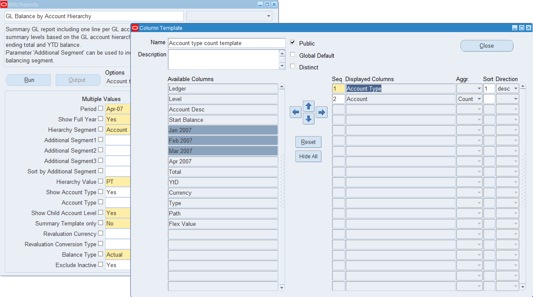Toggle multiple values checkbox for Balance Type
Image resolution: width=533 pixels, height=297 pixels.
click(101, 254)
